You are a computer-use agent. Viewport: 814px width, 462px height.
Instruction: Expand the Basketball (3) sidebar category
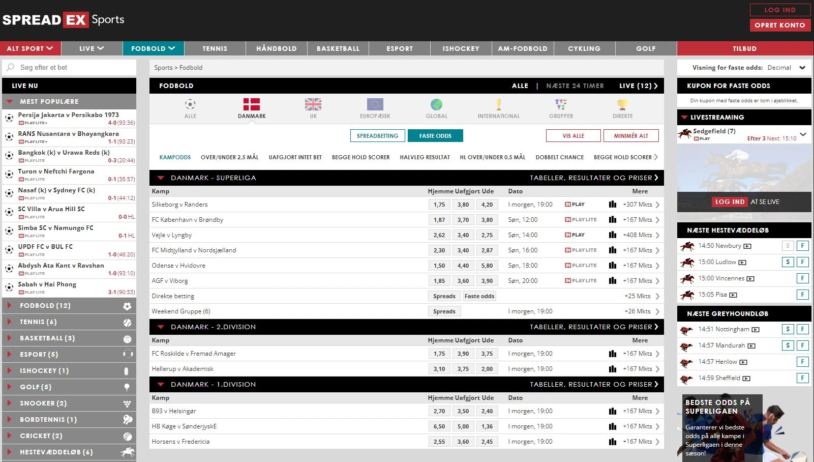click(x=69, y=338)
